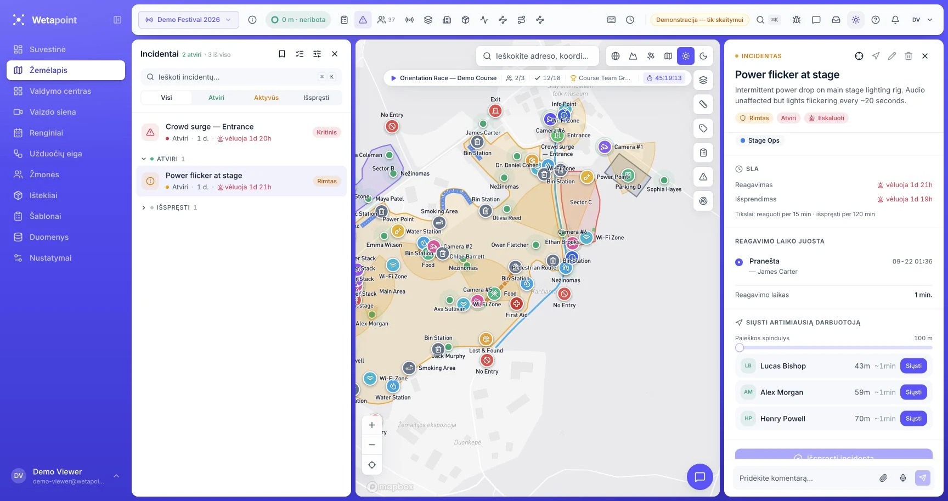This screenshot has height=501, width=948.
Task: Open the help question mark icon
Action: (876, 20)
